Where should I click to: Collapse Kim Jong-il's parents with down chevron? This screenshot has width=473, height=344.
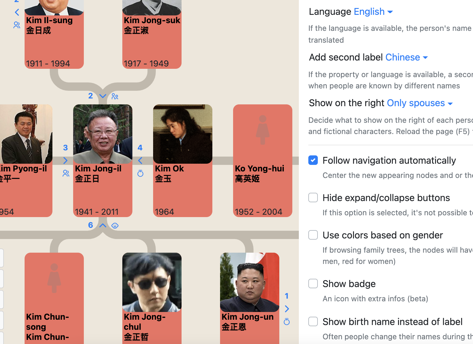[103, 96]
